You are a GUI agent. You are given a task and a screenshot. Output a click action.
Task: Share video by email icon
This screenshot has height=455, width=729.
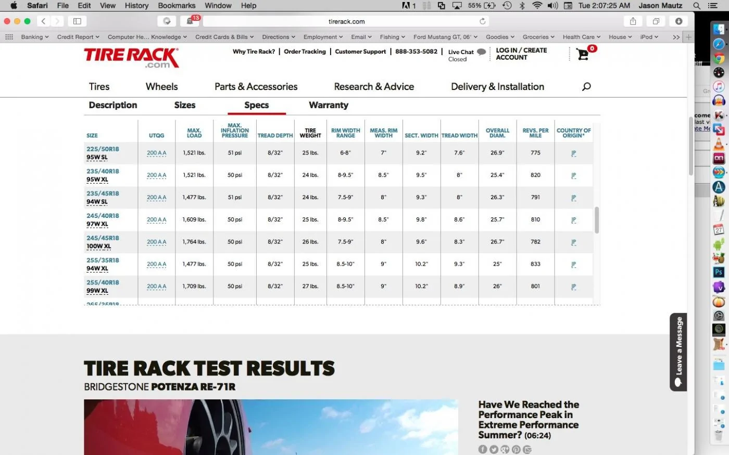coord(527,449)
